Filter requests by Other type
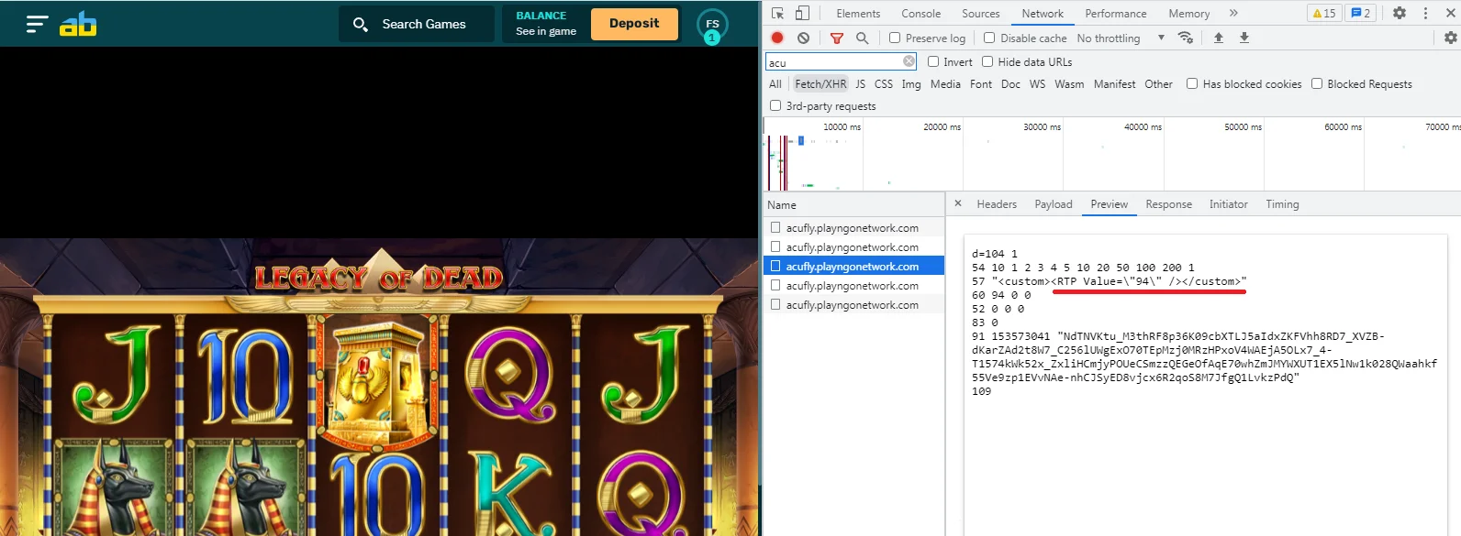 click(1158, 83)
